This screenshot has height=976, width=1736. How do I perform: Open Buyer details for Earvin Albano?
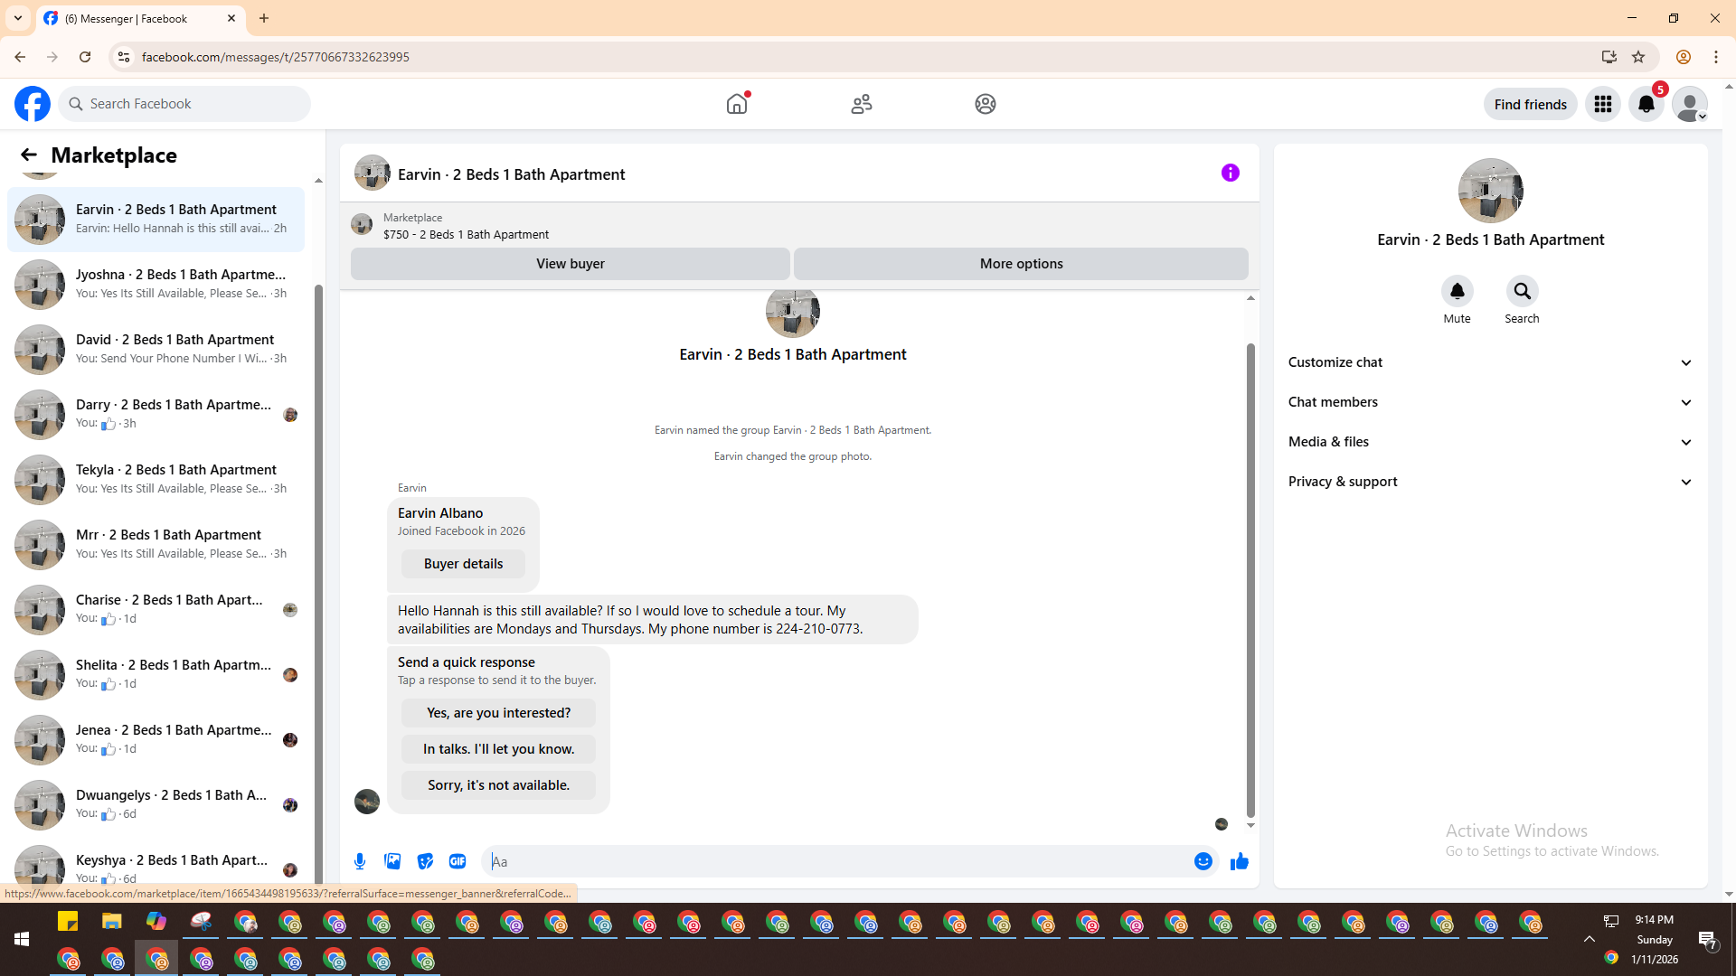tap(463, 564)
